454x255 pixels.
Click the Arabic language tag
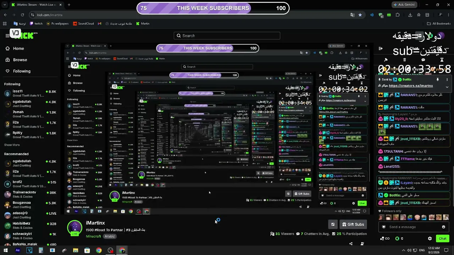110,237
